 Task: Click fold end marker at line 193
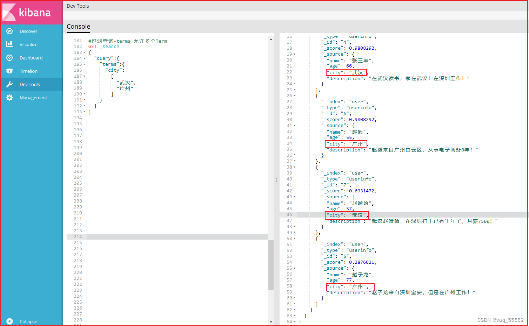(84, 112)
